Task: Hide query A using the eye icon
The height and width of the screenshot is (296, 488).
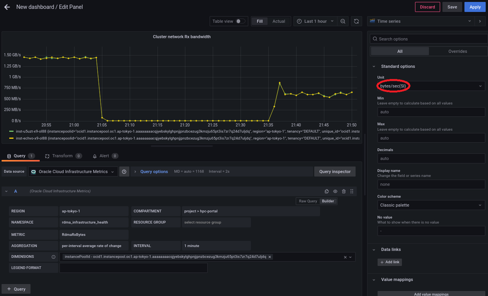Action: click(335, 191)
